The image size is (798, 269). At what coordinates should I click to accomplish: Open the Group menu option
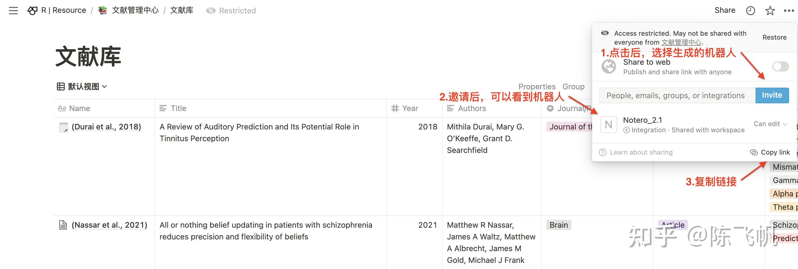point(573,87)
